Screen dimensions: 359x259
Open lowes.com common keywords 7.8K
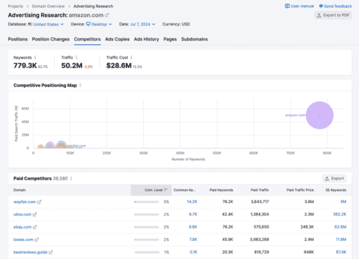click(194, 239)
